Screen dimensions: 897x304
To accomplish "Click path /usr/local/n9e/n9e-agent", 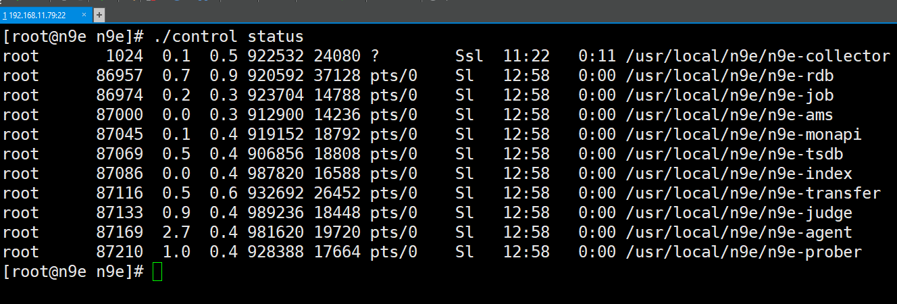I will [739, 232].
